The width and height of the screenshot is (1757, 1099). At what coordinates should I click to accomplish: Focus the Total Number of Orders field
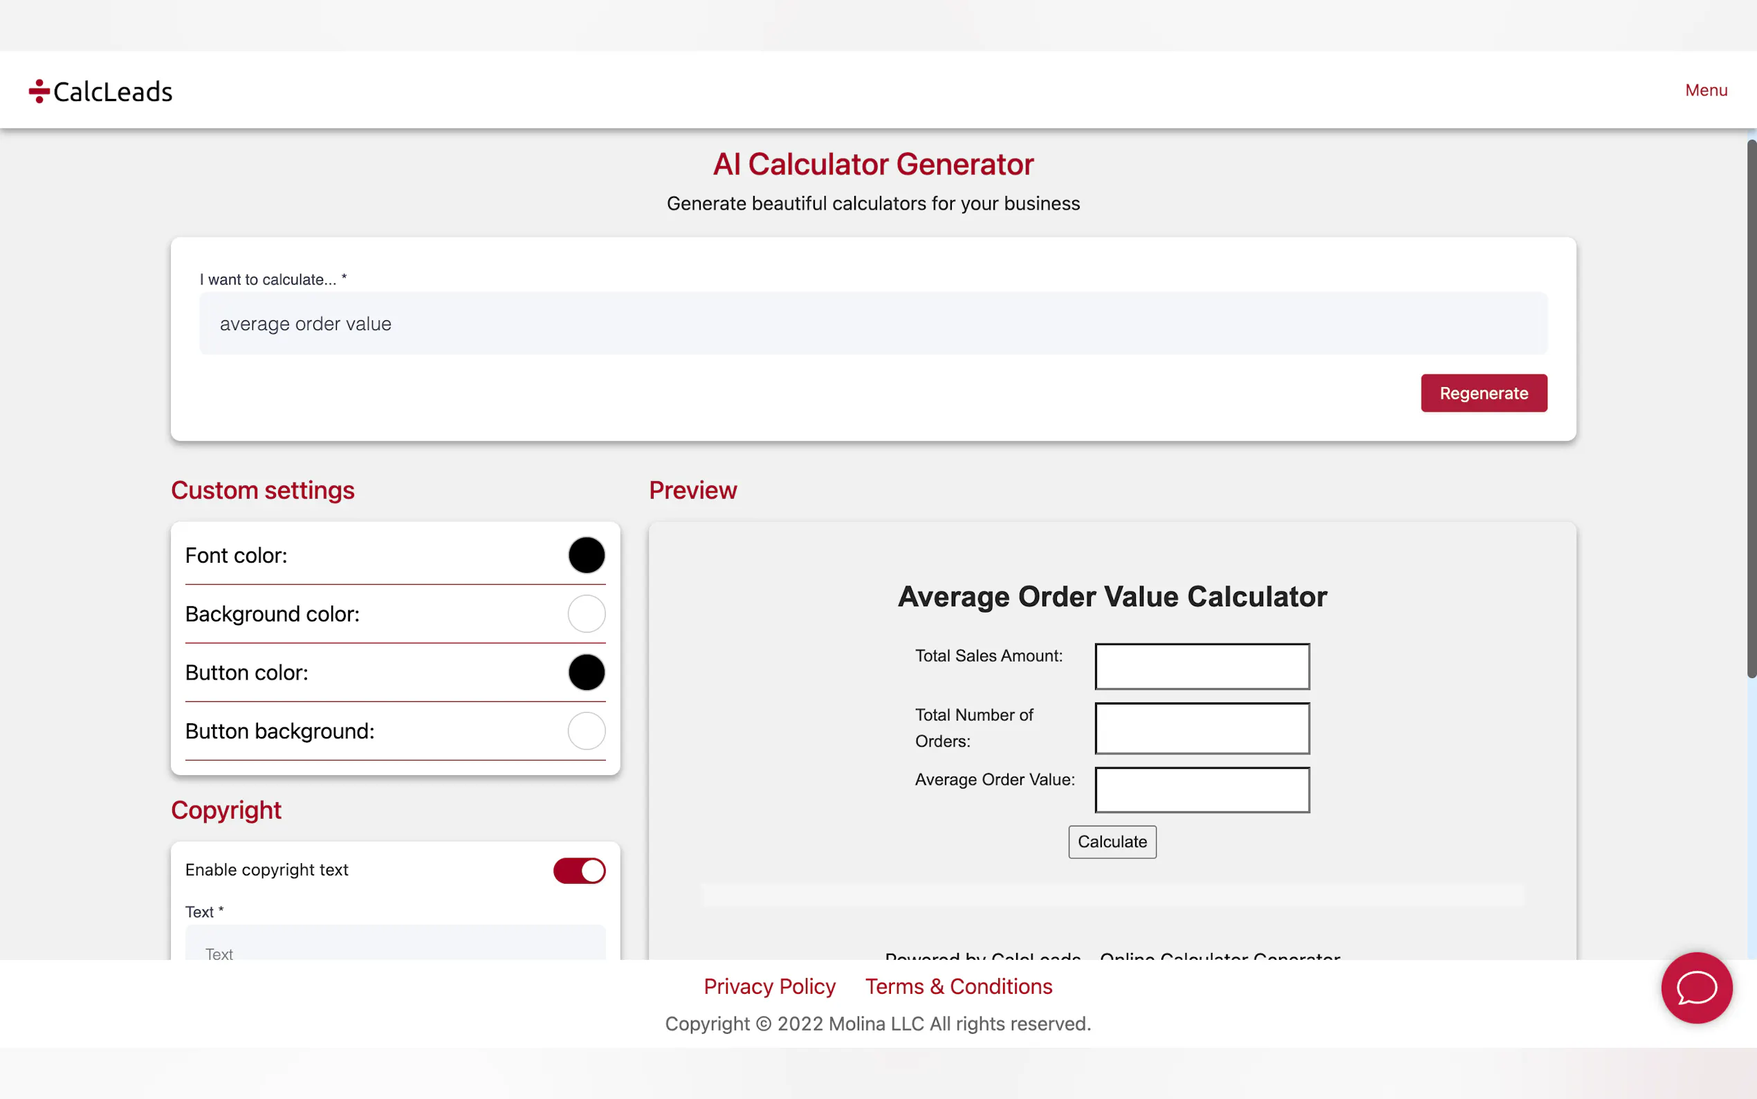pyautogui.click(x=1202, y=728)
